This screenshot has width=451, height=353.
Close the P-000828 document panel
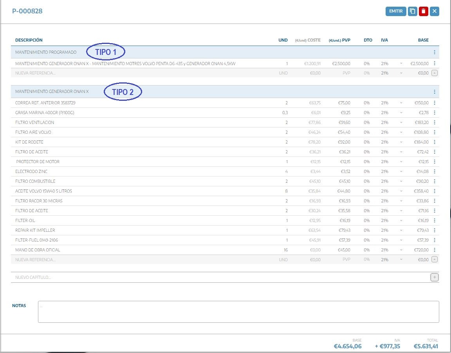[434, 11]
